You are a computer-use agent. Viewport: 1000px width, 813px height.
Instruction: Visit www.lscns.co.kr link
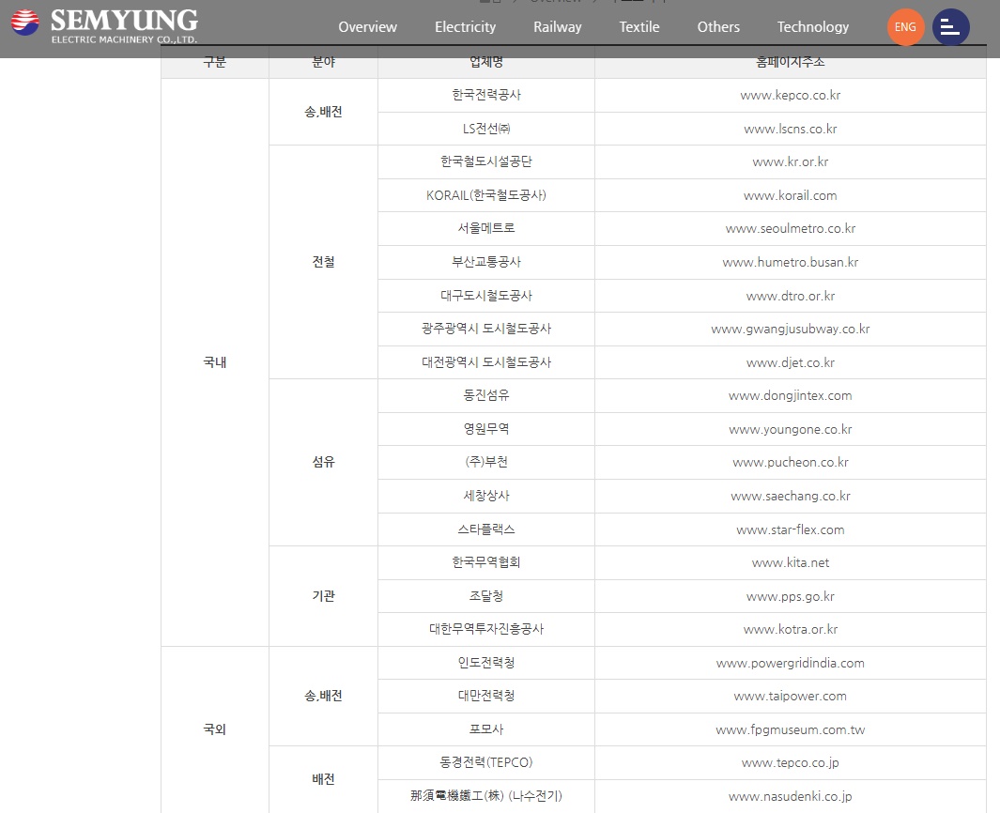791,129
